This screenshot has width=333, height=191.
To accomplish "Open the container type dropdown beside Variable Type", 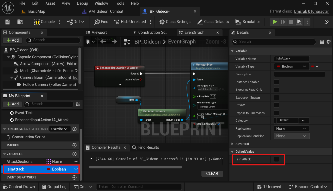I will tap(315, 66).
